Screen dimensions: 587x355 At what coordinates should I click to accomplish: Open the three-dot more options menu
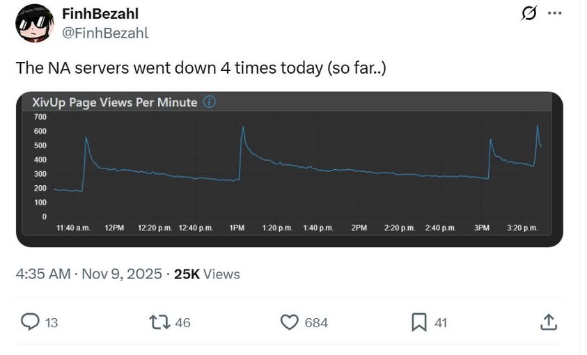tap(554, 14)
